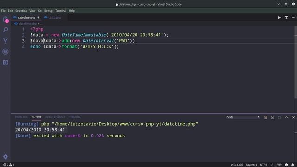Screen dimensions: 297x167
Task: Open the Debug menu
Action: (x=48, y=11)
